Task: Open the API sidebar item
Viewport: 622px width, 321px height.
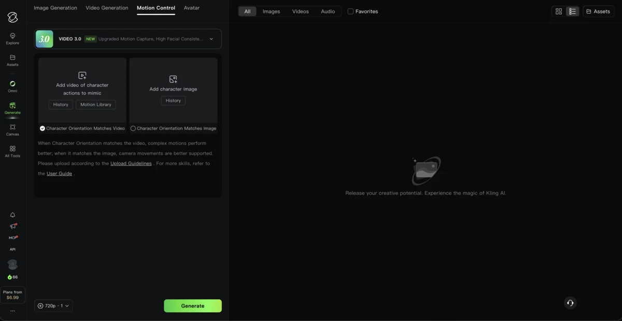Action: (x=12, y=249)
